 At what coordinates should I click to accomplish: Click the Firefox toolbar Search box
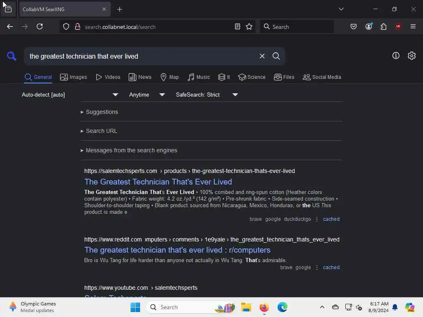297,27
